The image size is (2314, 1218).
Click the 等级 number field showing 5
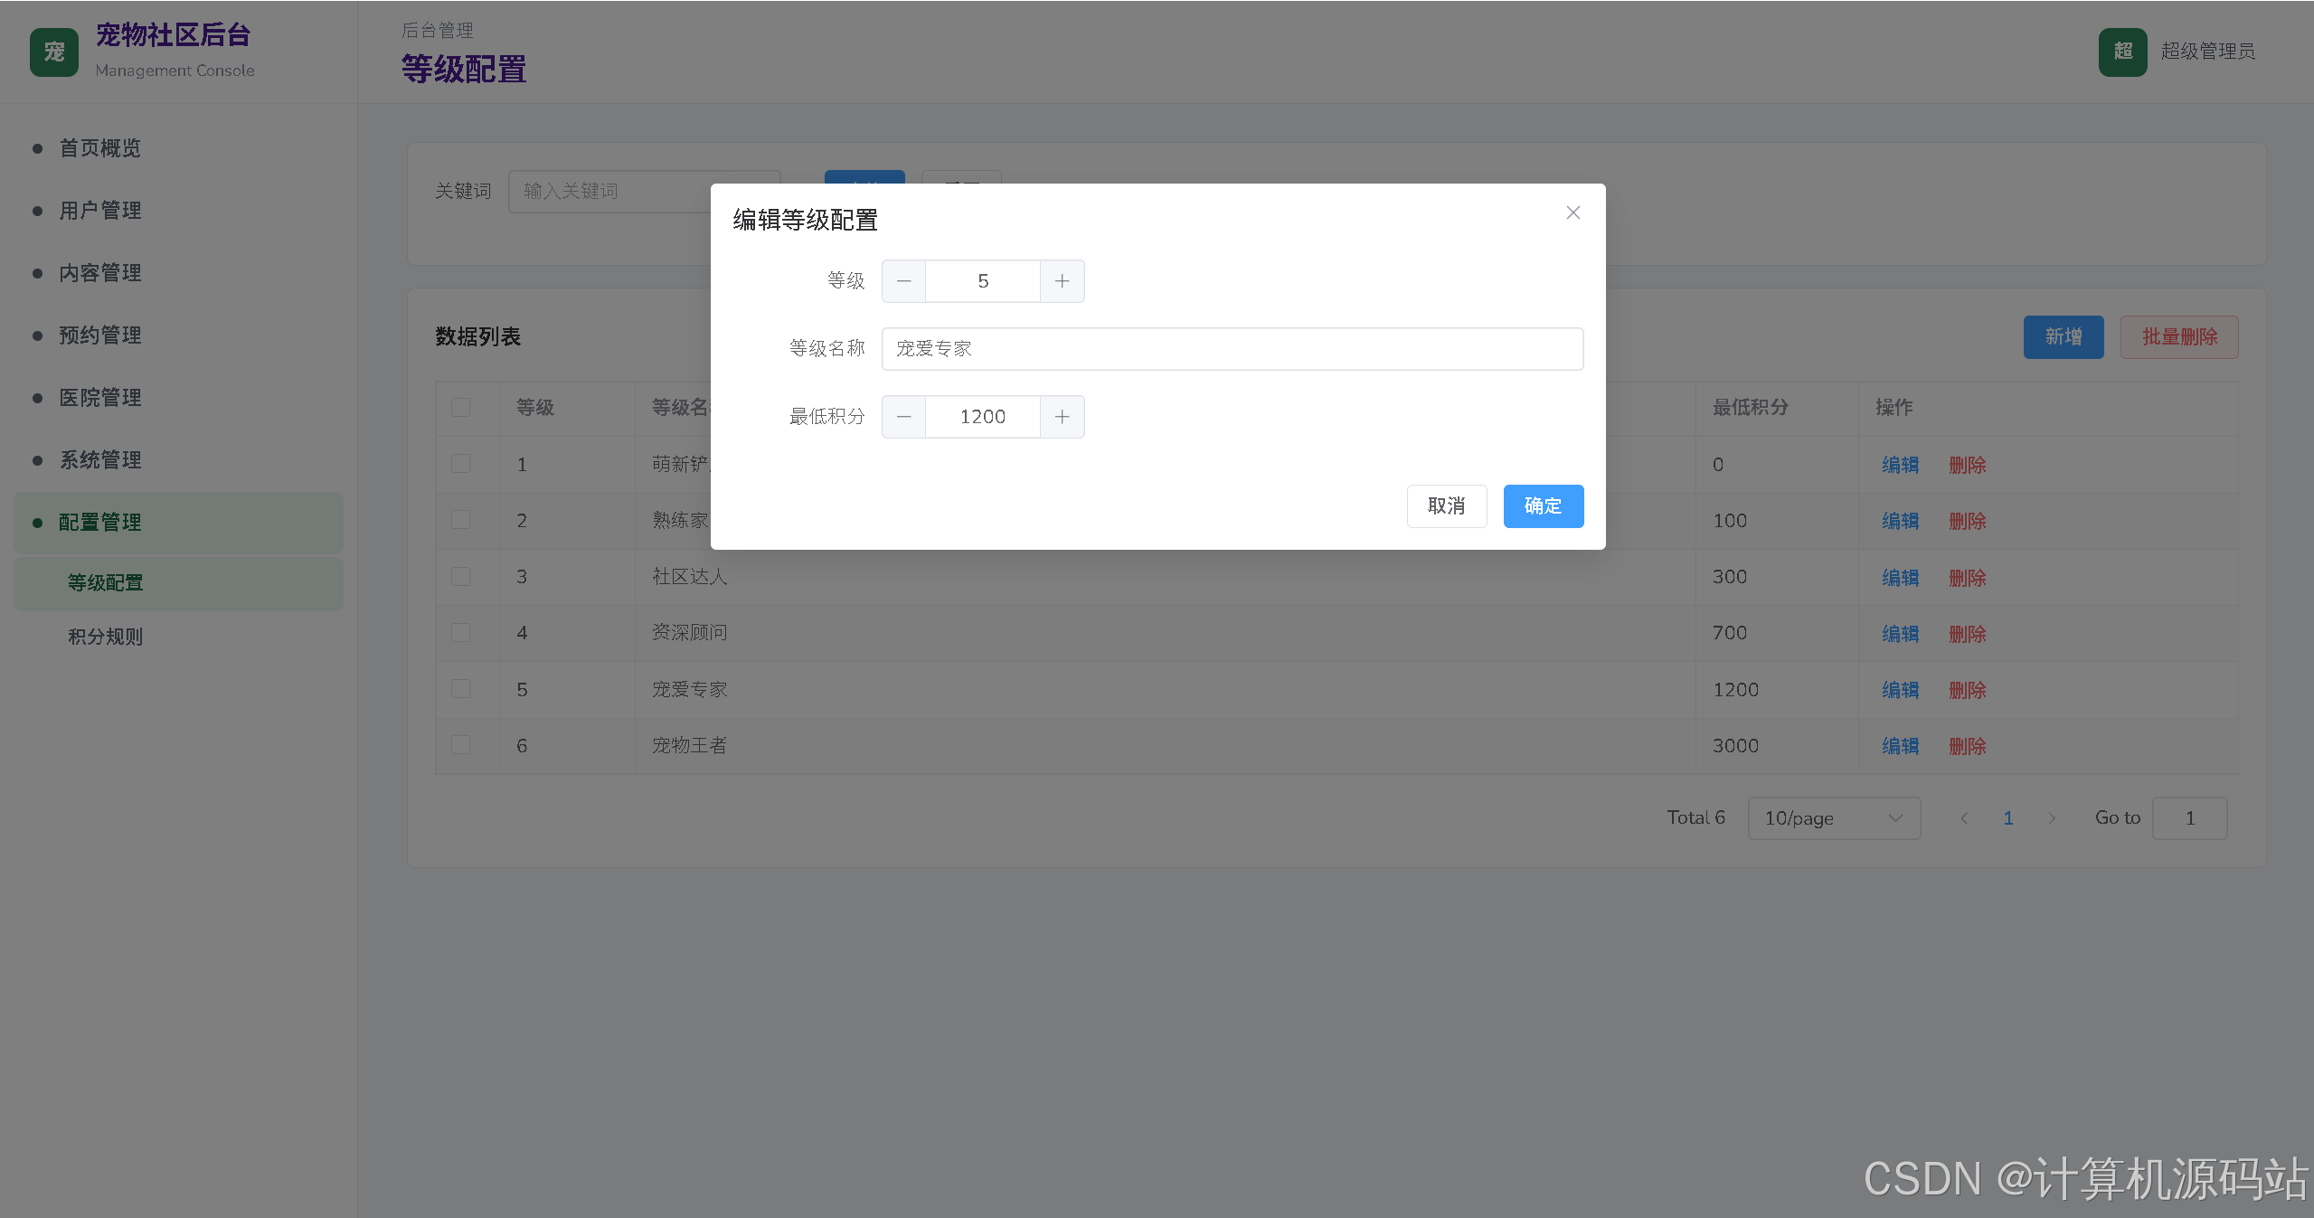click(x=983, y=281)
